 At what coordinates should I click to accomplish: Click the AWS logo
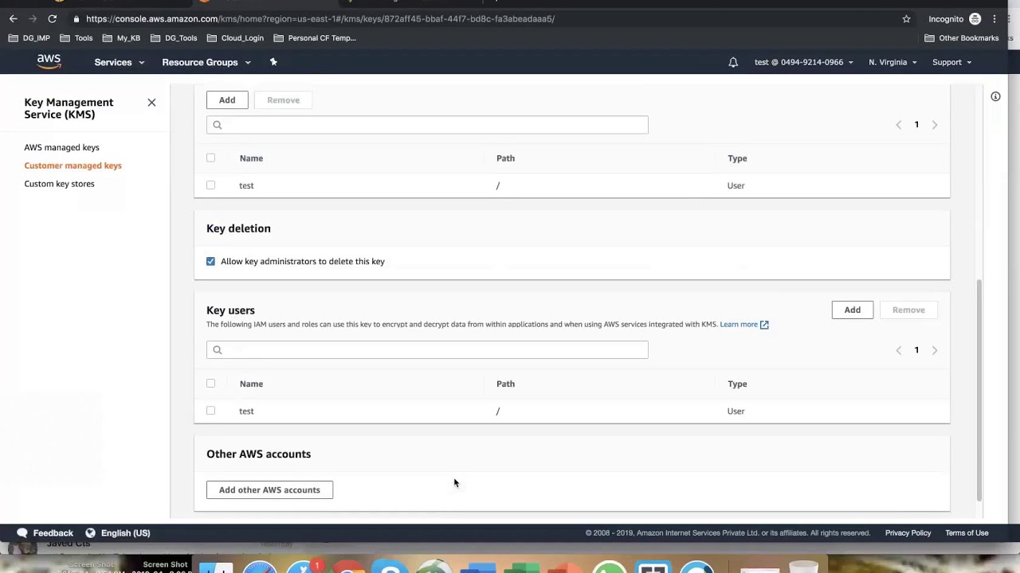49,62
